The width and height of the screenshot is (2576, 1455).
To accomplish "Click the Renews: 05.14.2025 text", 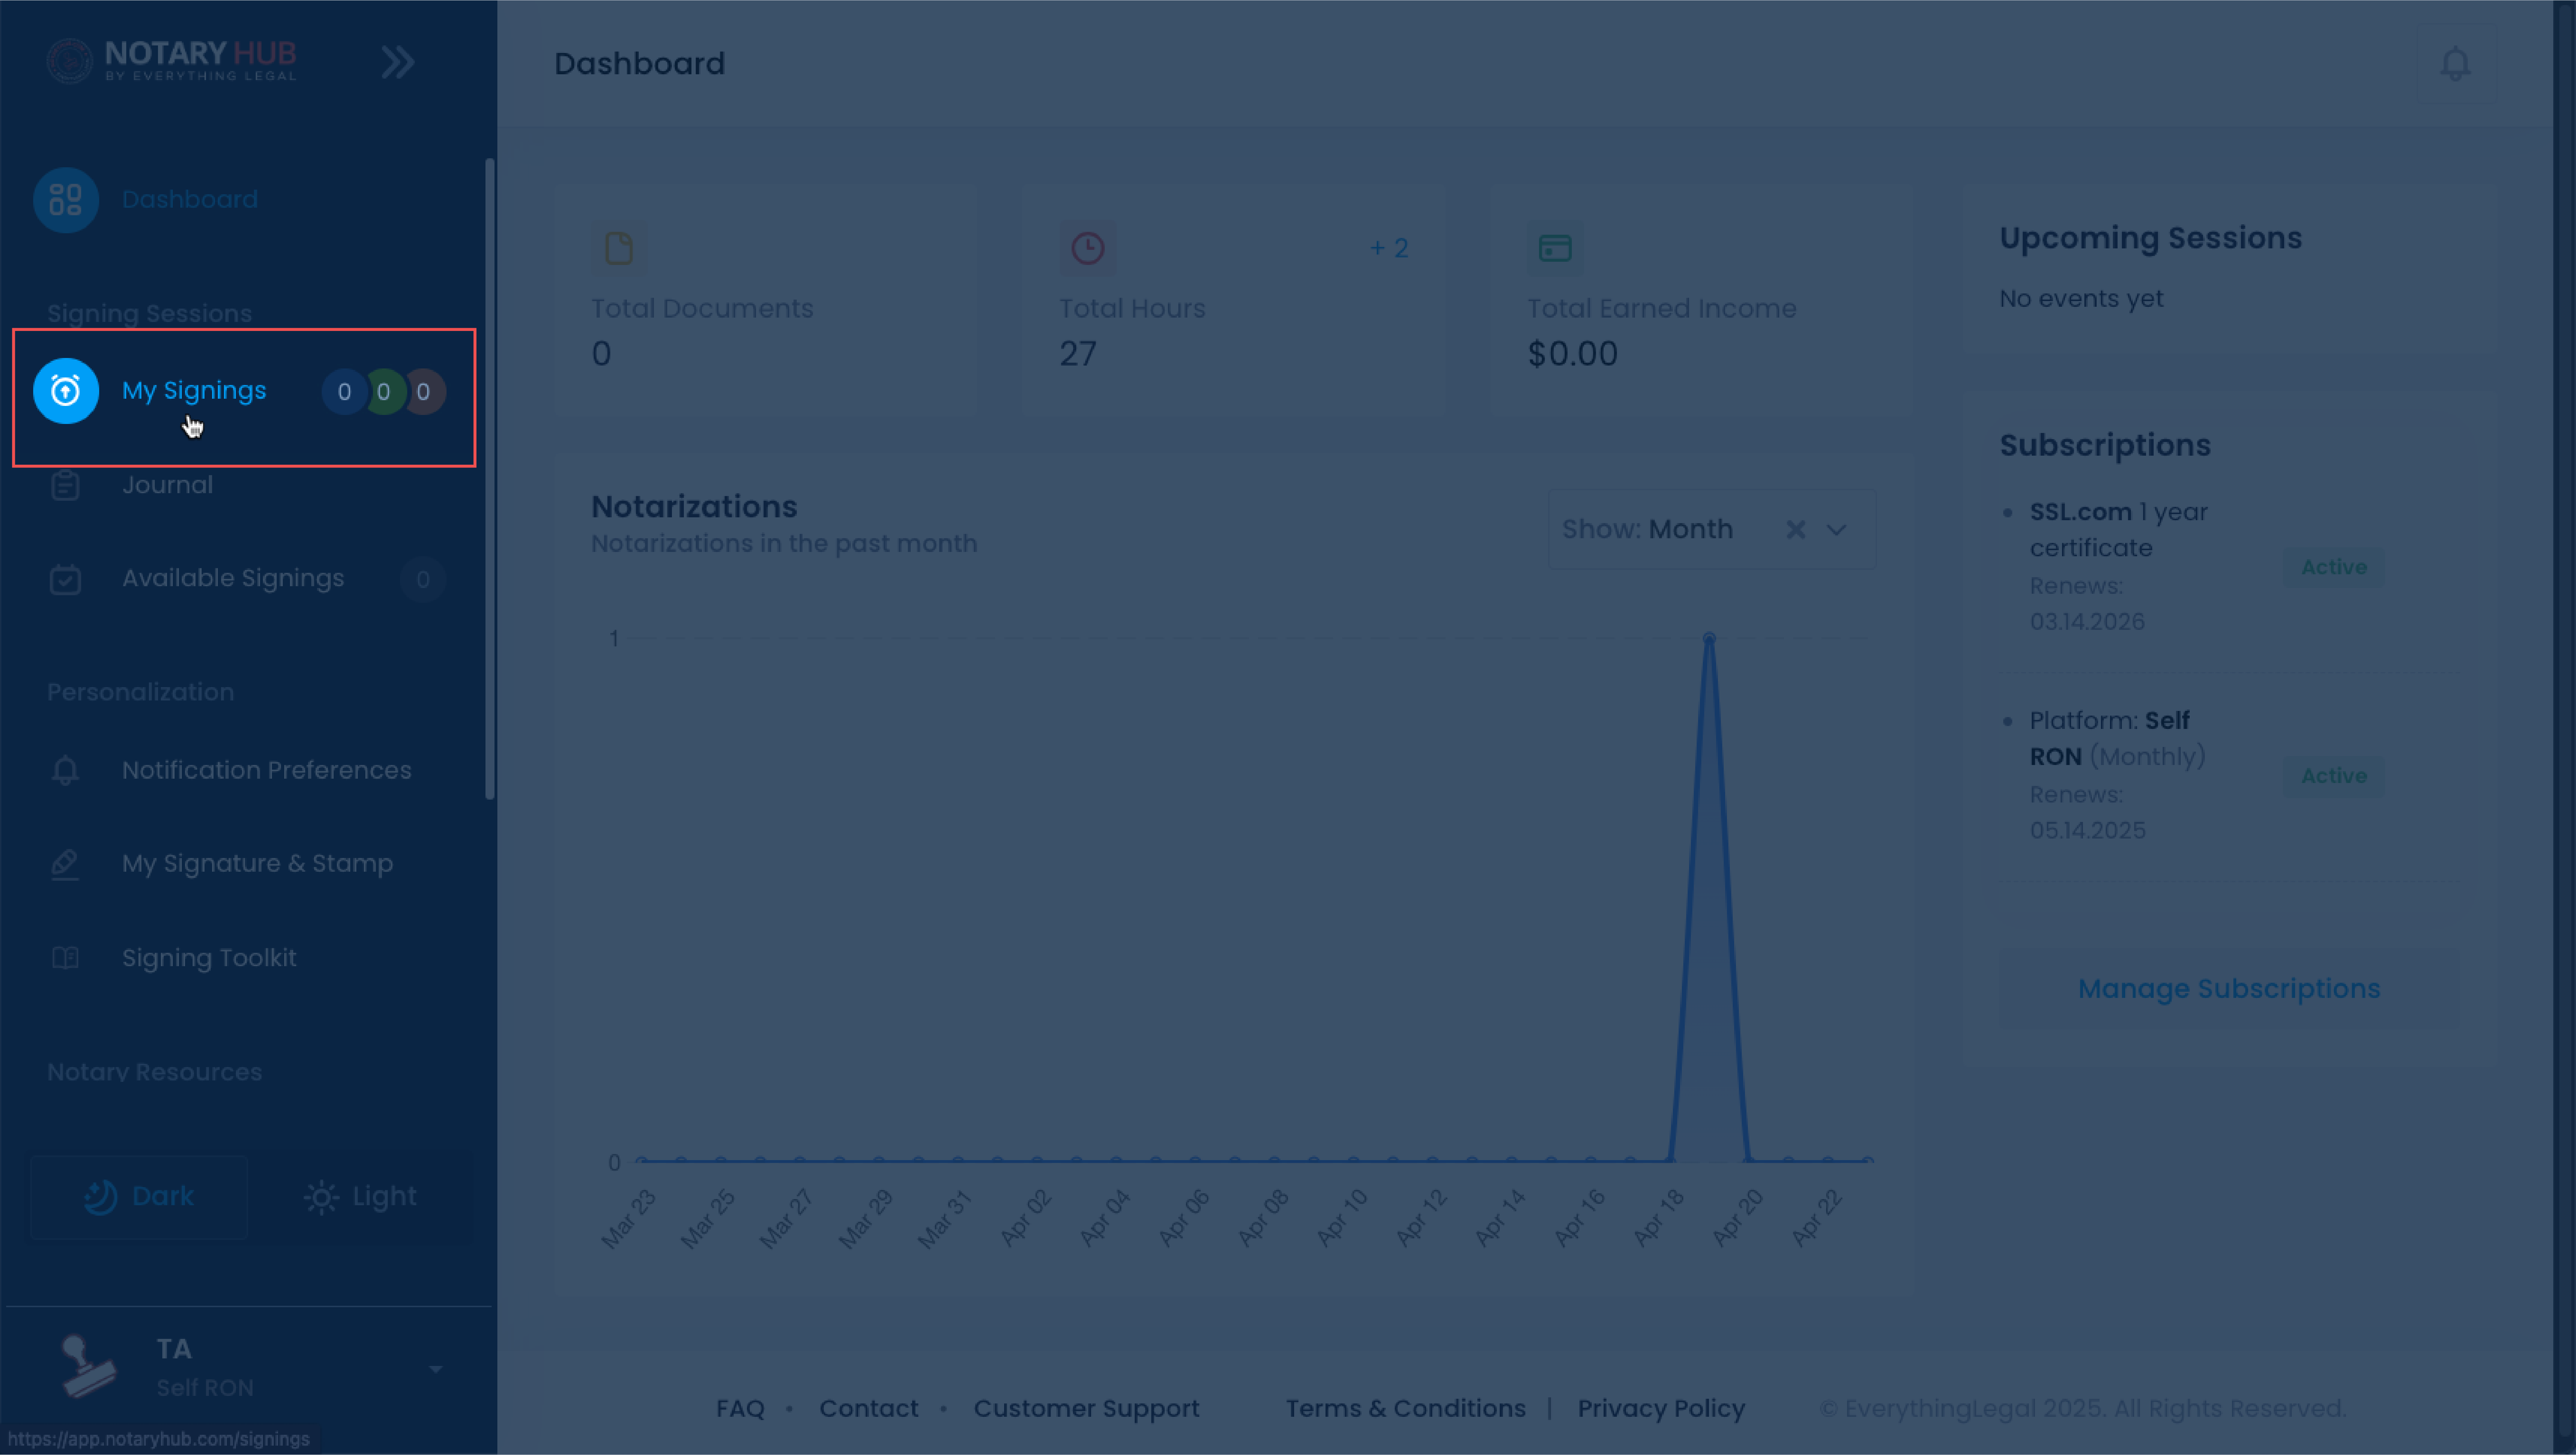I will 2087,813.
